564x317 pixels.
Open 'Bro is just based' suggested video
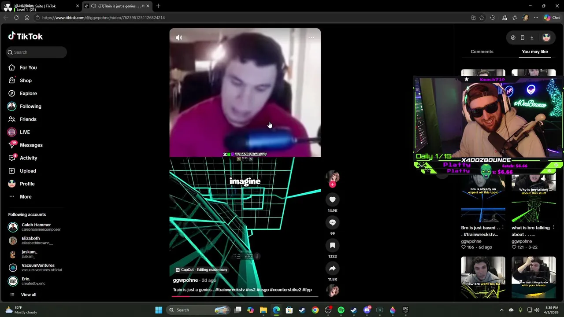point(483,198)
